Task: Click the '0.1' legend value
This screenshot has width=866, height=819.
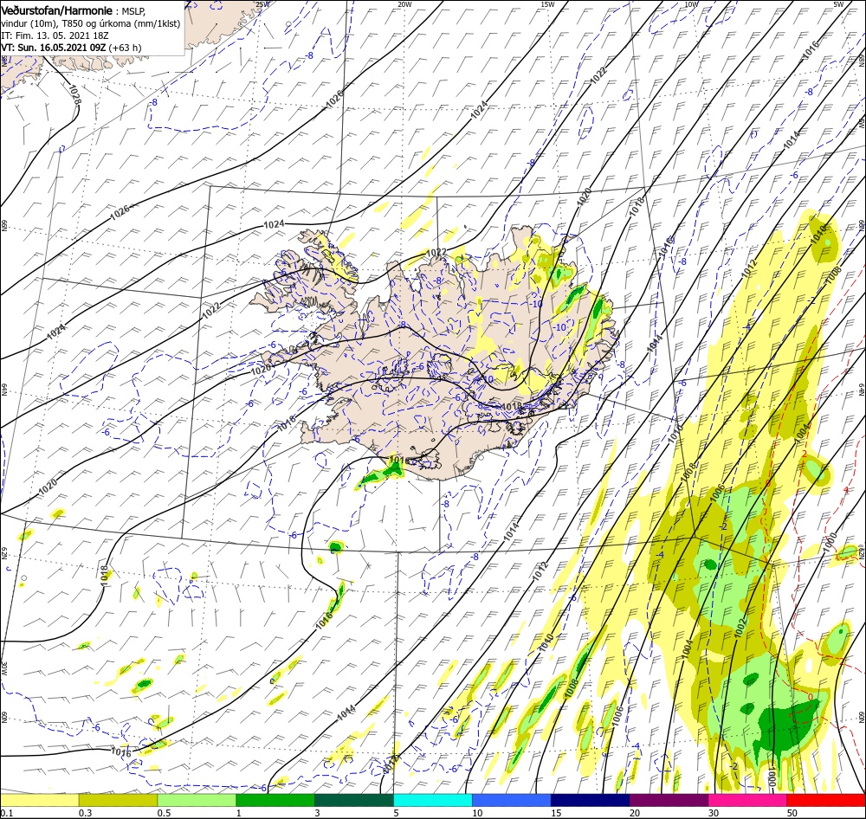Action: click(x=7, y=813)
